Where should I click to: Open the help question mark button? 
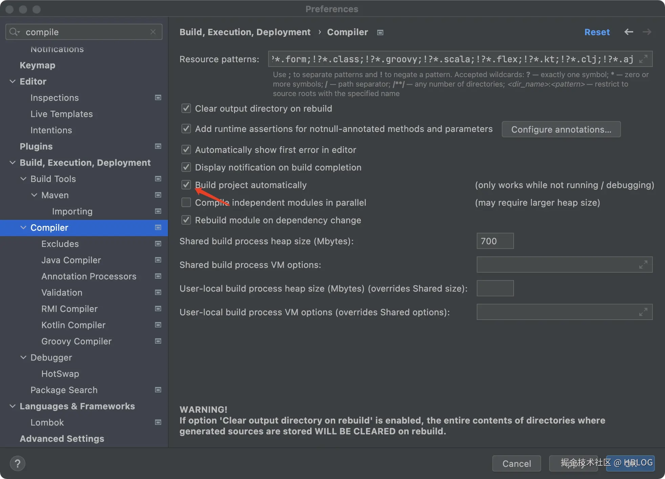[18, 463]
